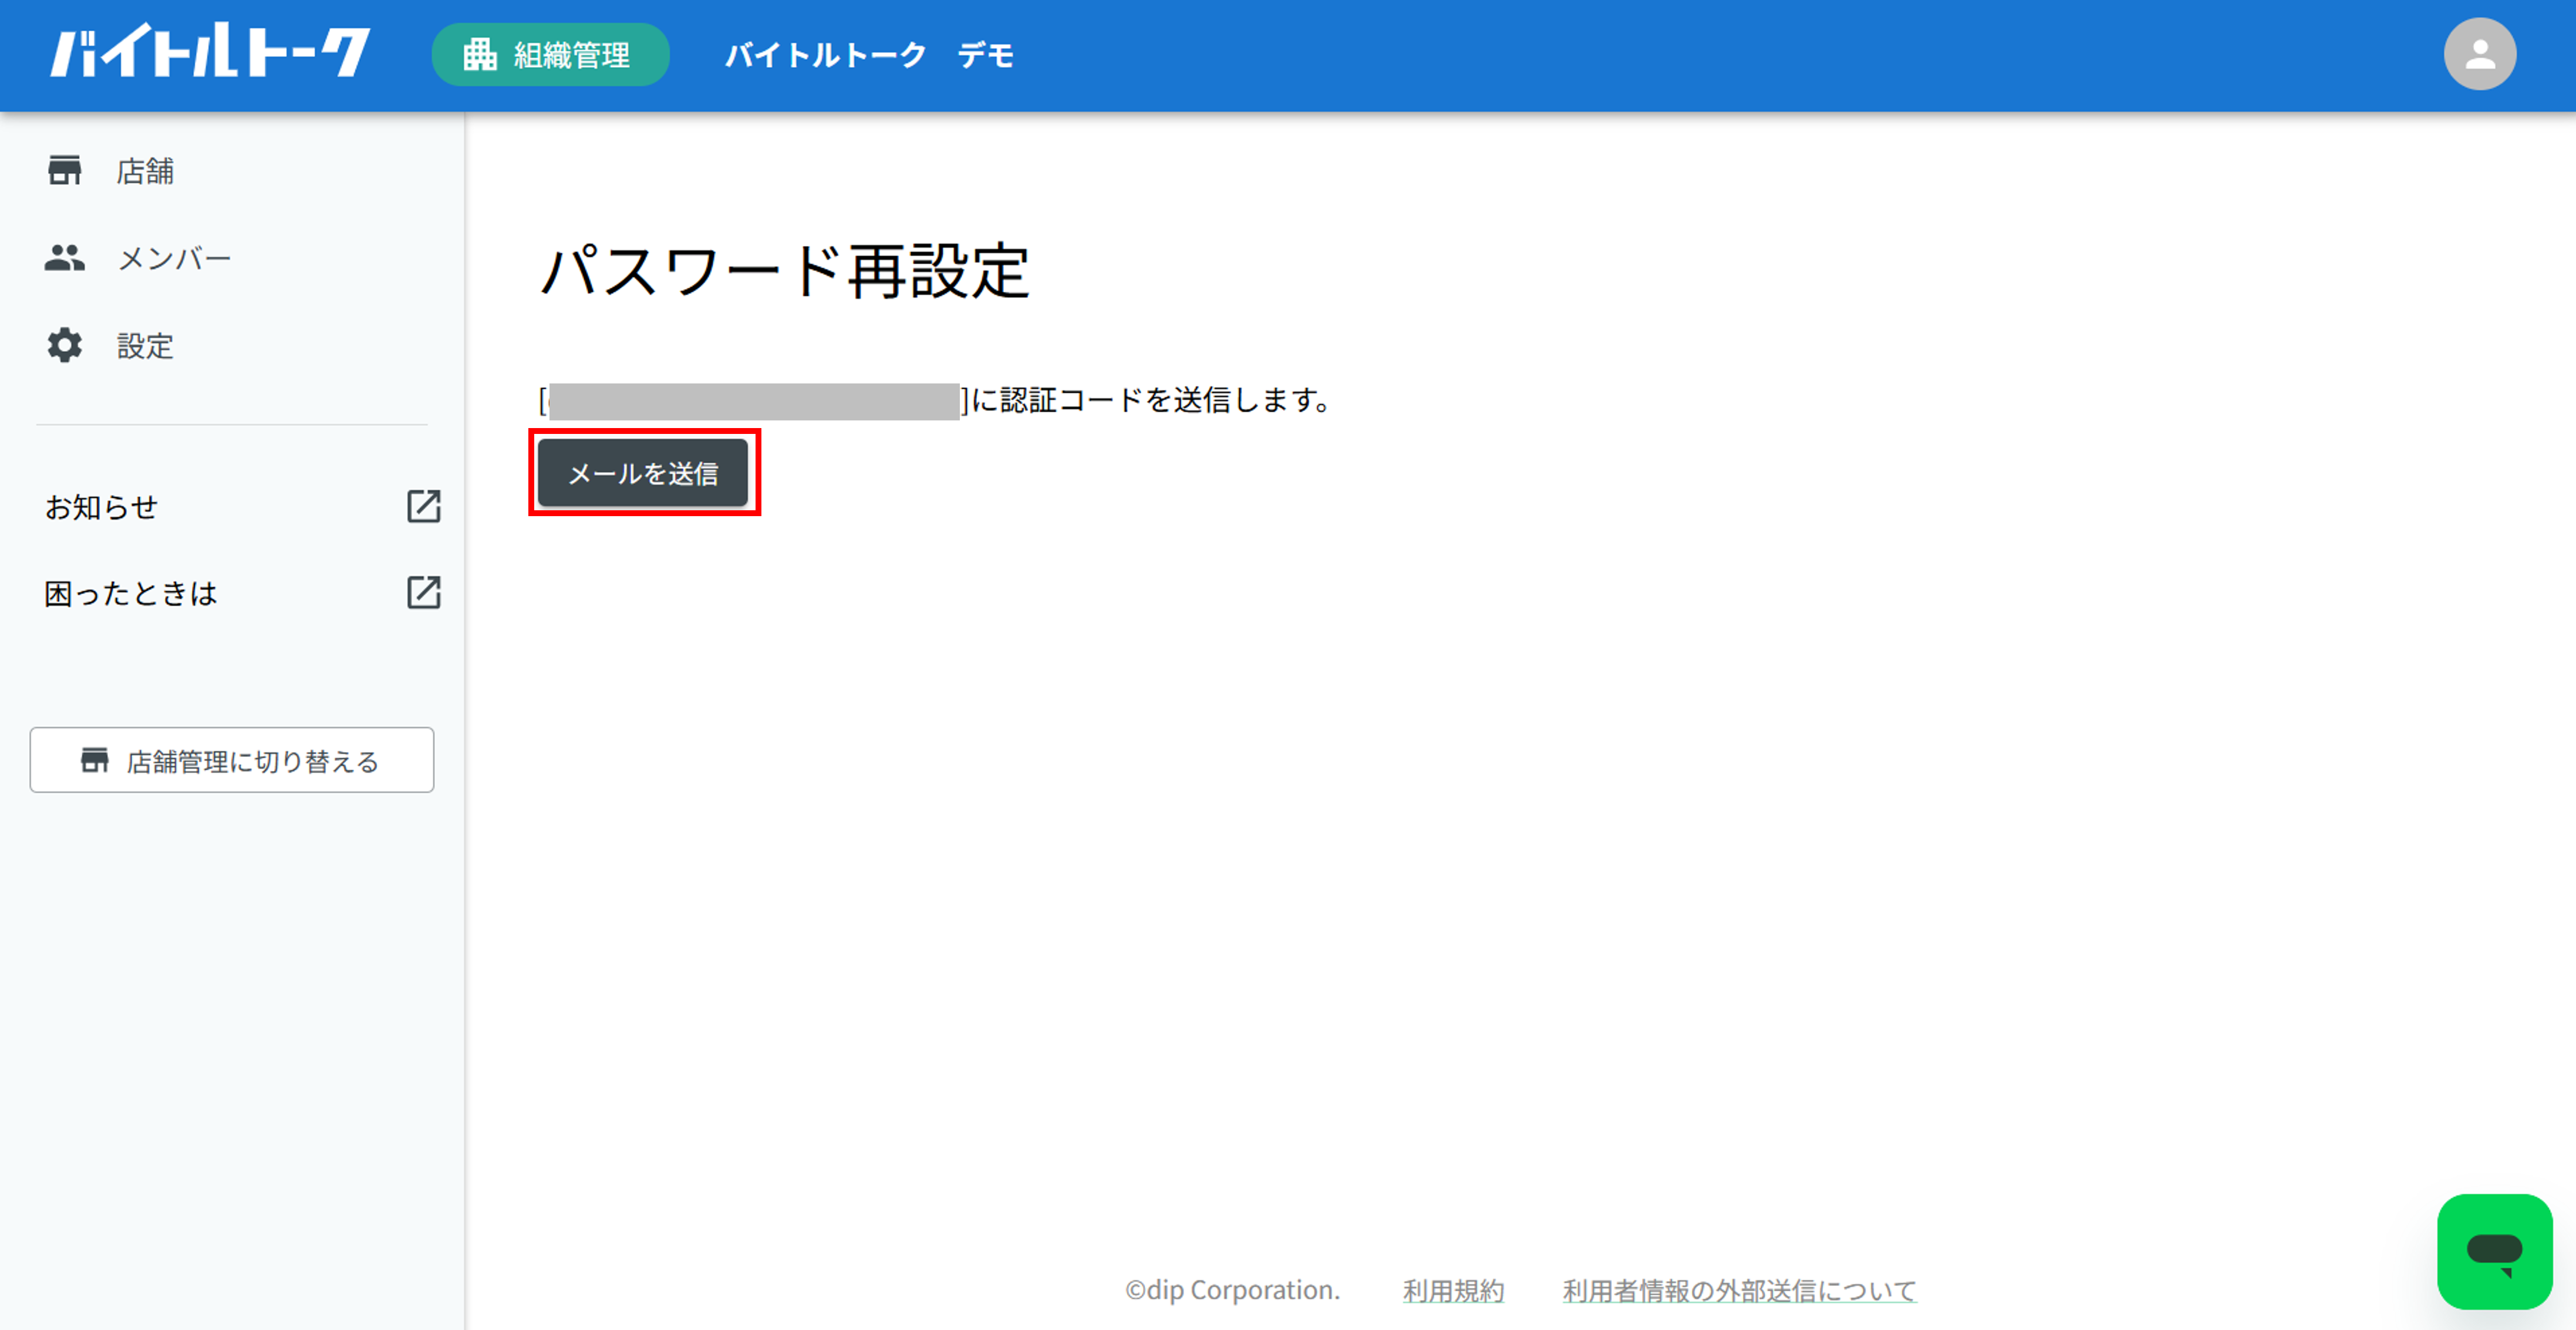Open the user account avatar menu

[x=2479, y=54]
